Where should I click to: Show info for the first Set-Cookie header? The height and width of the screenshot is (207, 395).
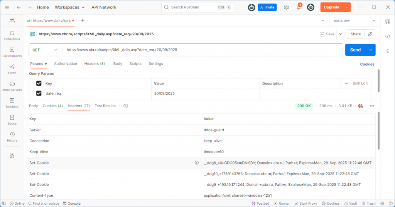(x=197, y=162)
